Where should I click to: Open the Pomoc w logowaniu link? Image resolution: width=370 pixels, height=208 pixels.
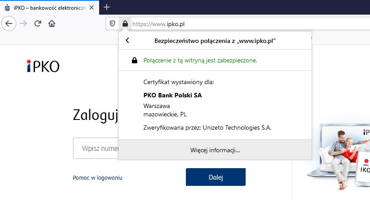pyautogui.click(x=97, y=178)
